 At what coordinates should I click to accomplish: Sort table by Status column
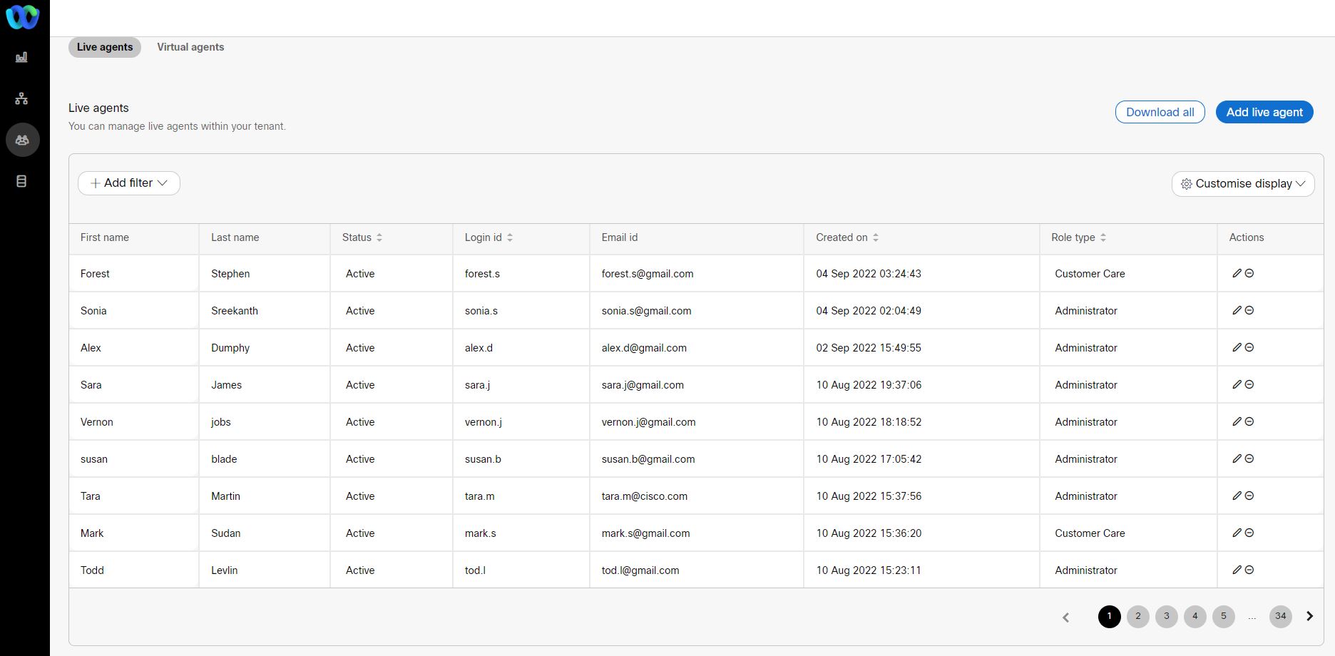(379, 237)
